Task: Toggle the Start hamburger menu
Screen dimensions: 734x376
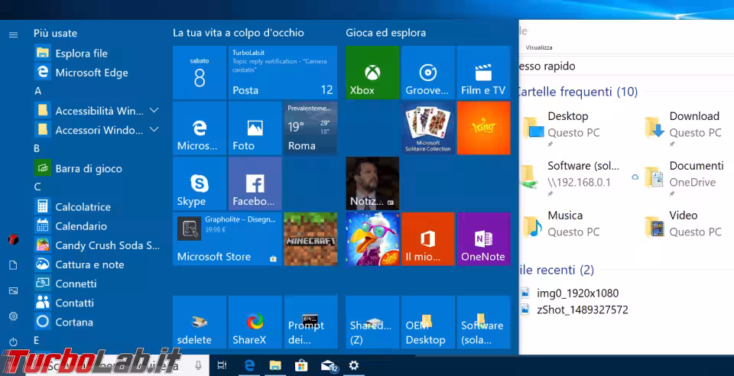Action: (x=13, y=34)
